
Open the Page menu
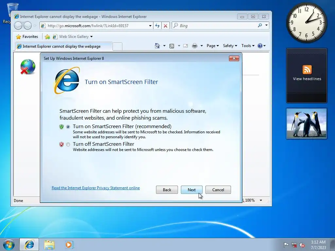213,46
